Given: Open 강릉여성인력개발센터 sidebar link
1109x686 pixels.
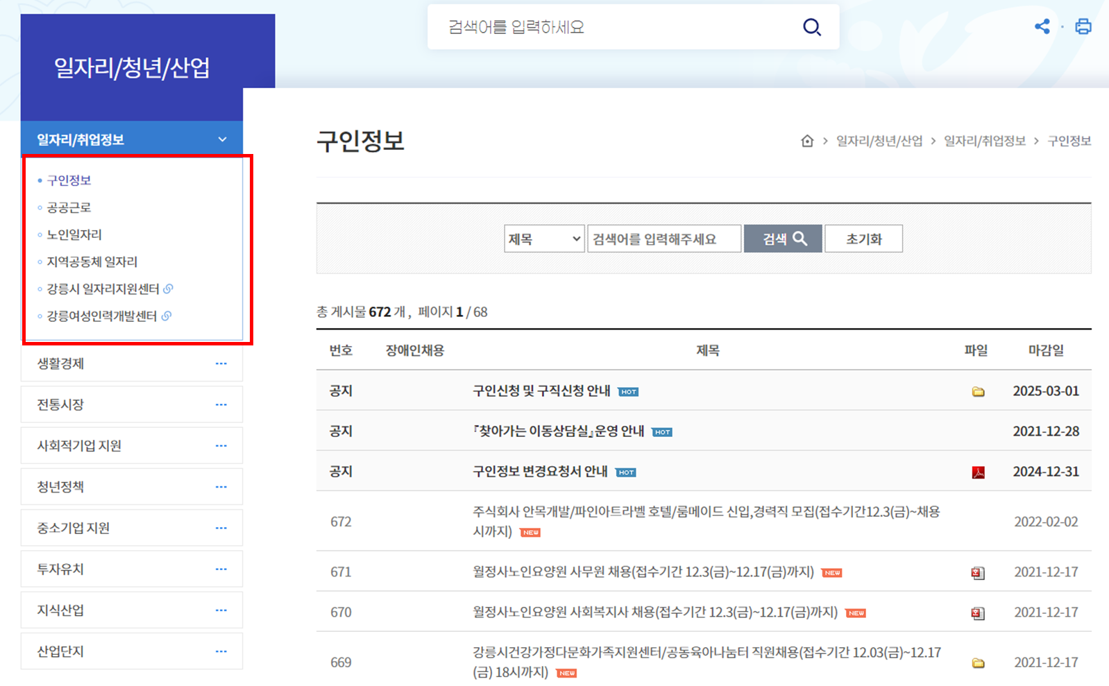Looking at the screenshot, I should 101,316.
